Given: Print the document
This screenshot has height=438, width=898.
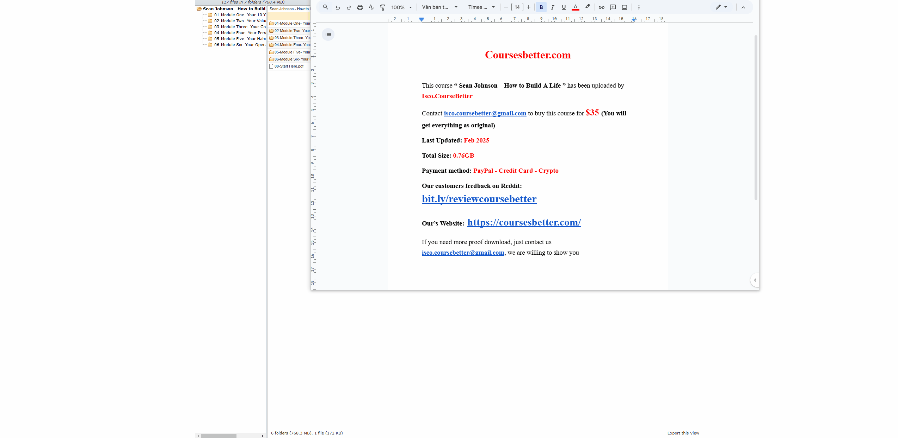Looking at the screenshot, I should (x=360, y=7).
